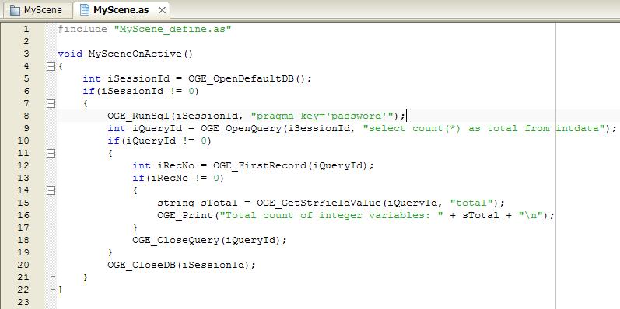Click the OGE_CloseDB call on line 20
Viewport: 620px width, 309px height.
tap(181, 265)
